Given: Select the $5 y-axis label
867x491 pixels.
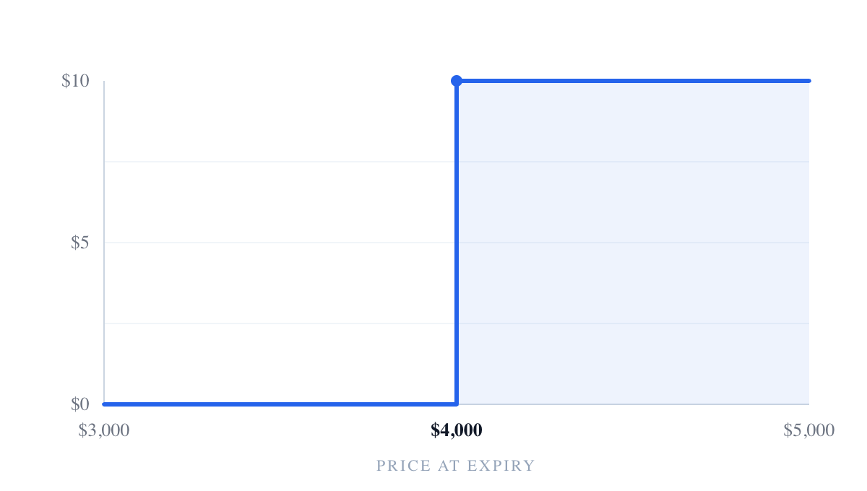Looking at the screenshot, I should (79, 243).
